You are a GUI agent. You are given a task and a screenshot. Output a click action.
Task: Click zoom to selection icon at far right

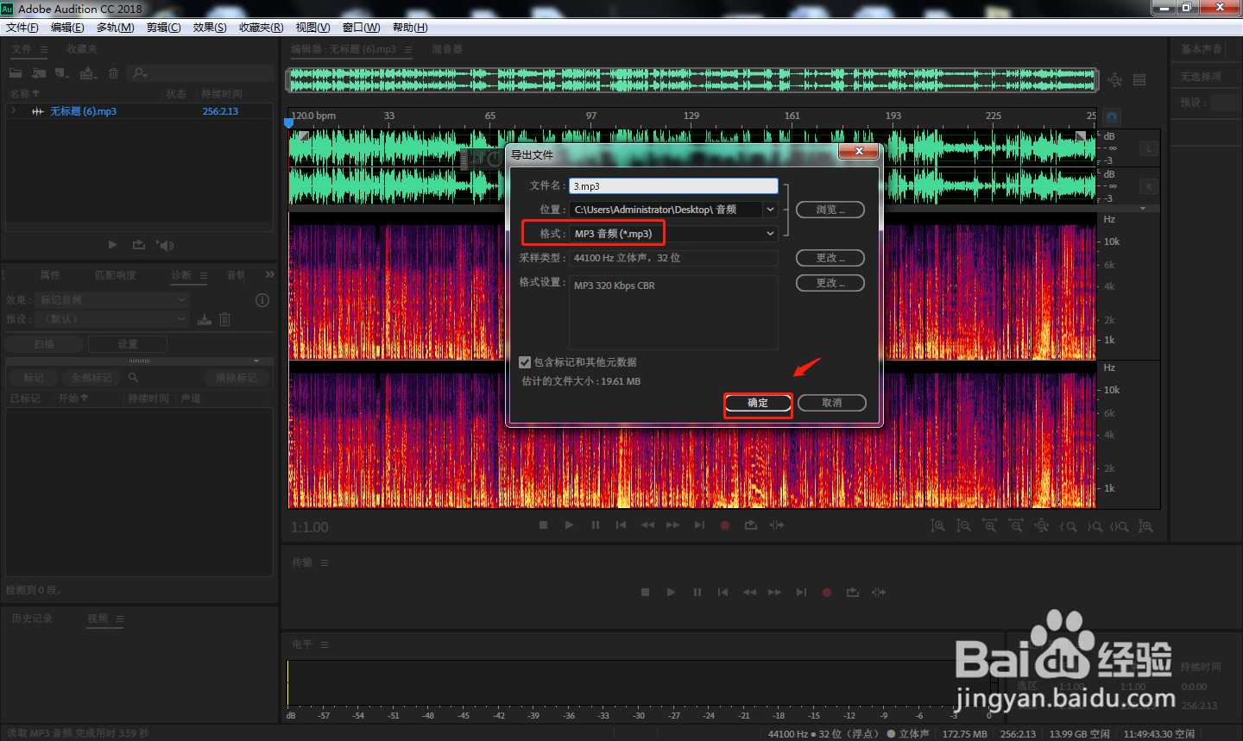point(1145,525)
